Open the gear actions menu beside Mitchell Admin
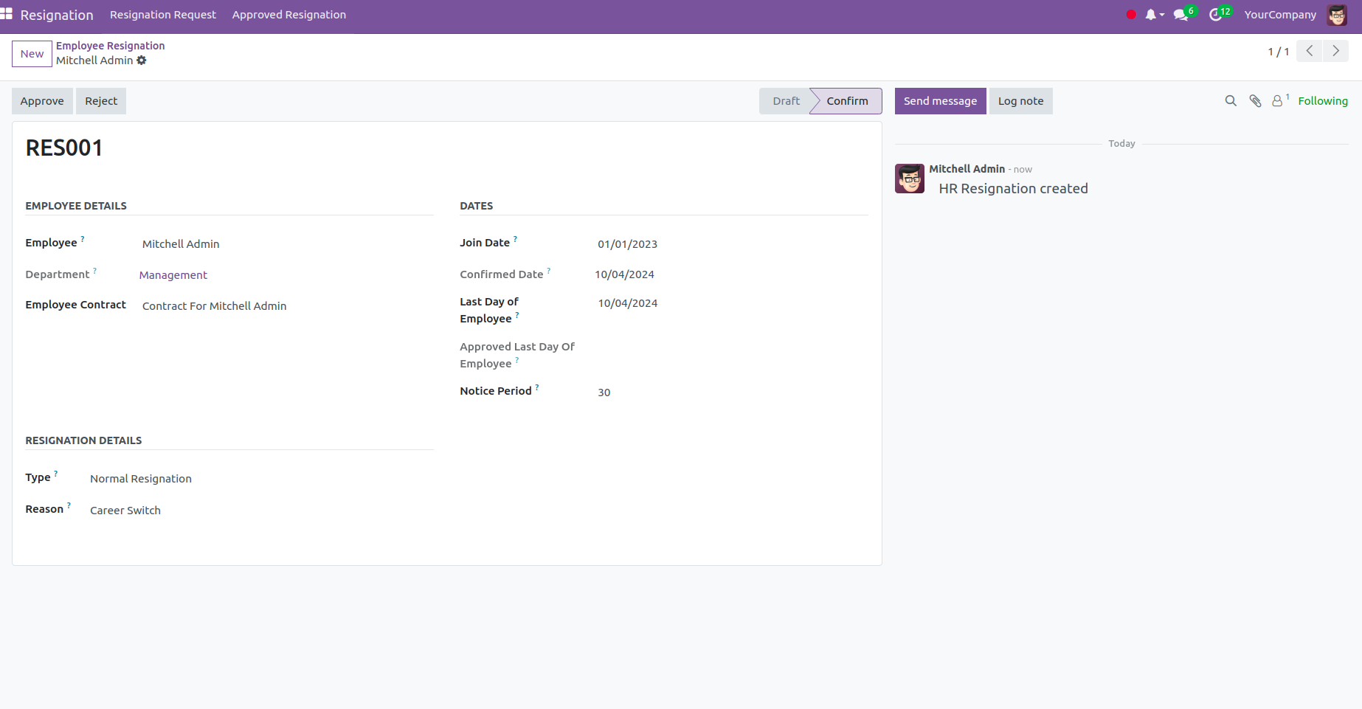Screen dimensions: 1362x709 (142, 60)
